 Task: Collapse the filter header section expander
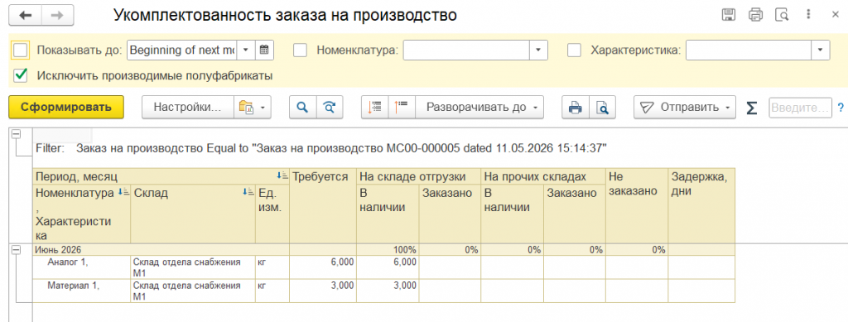(x=16, y=134)
